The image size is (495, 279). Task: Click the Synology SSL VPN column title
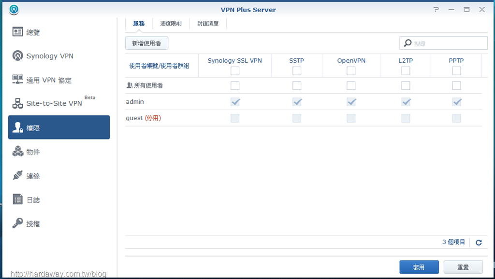click(234, 60)
